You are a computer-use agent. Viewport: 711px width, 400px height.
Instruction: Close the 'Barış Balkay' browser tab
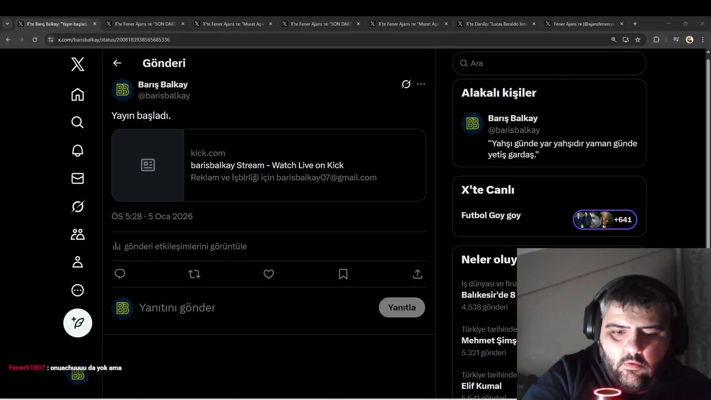(94, 24)
